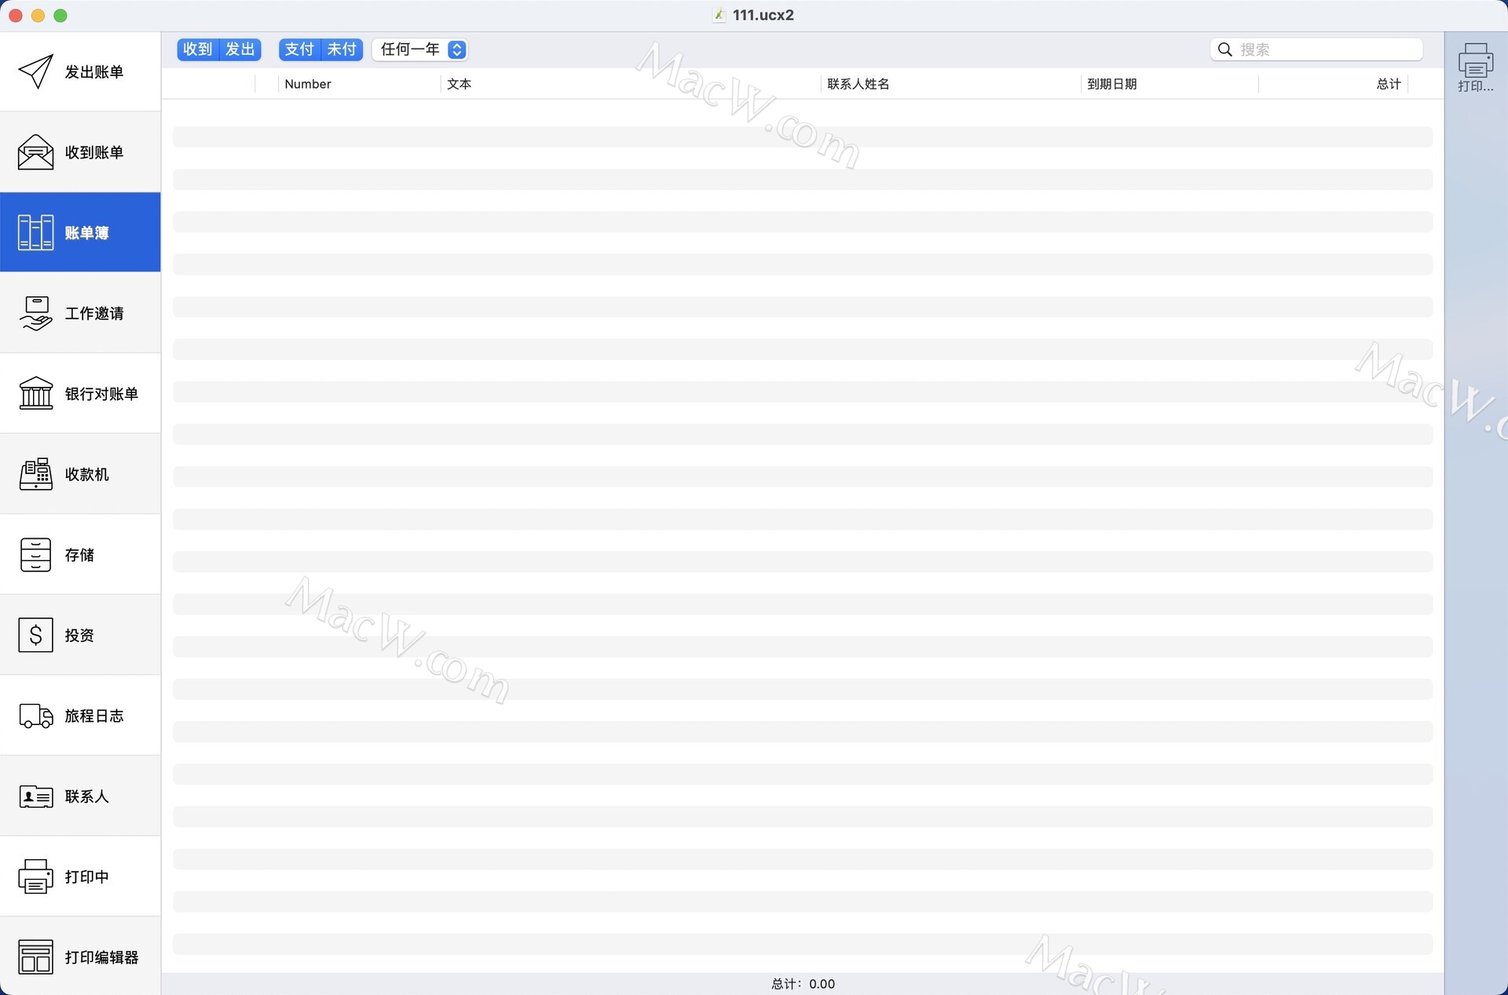
Task: Toggle the 未付 filter
Action: tap(342, 49)
